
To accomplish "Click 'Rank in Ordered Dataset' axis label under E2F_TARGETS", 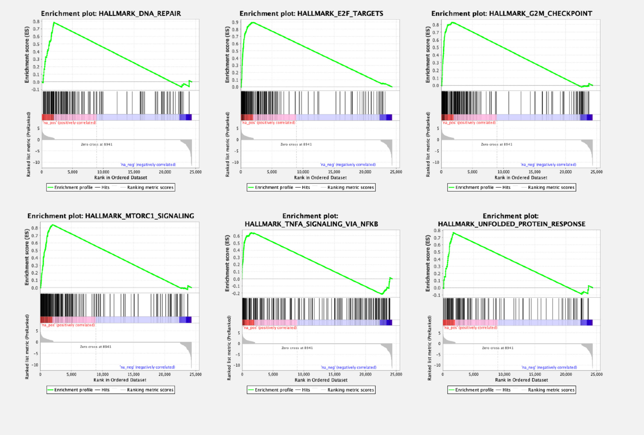I will (320, 177).
